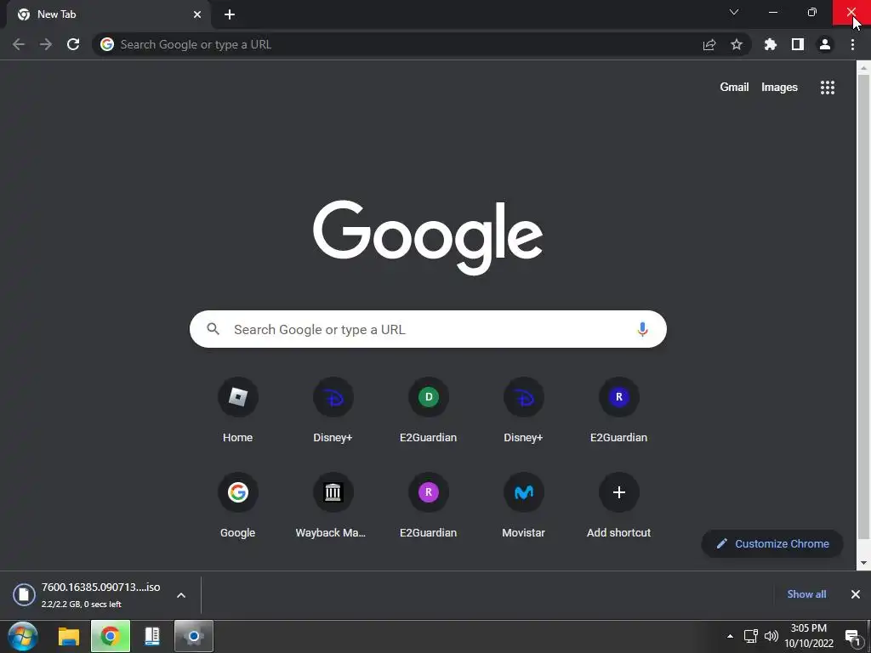This screenshot has height=653, width=871.
Task: Open the Home shortcut tile
Action: click(x=238, y=411)
